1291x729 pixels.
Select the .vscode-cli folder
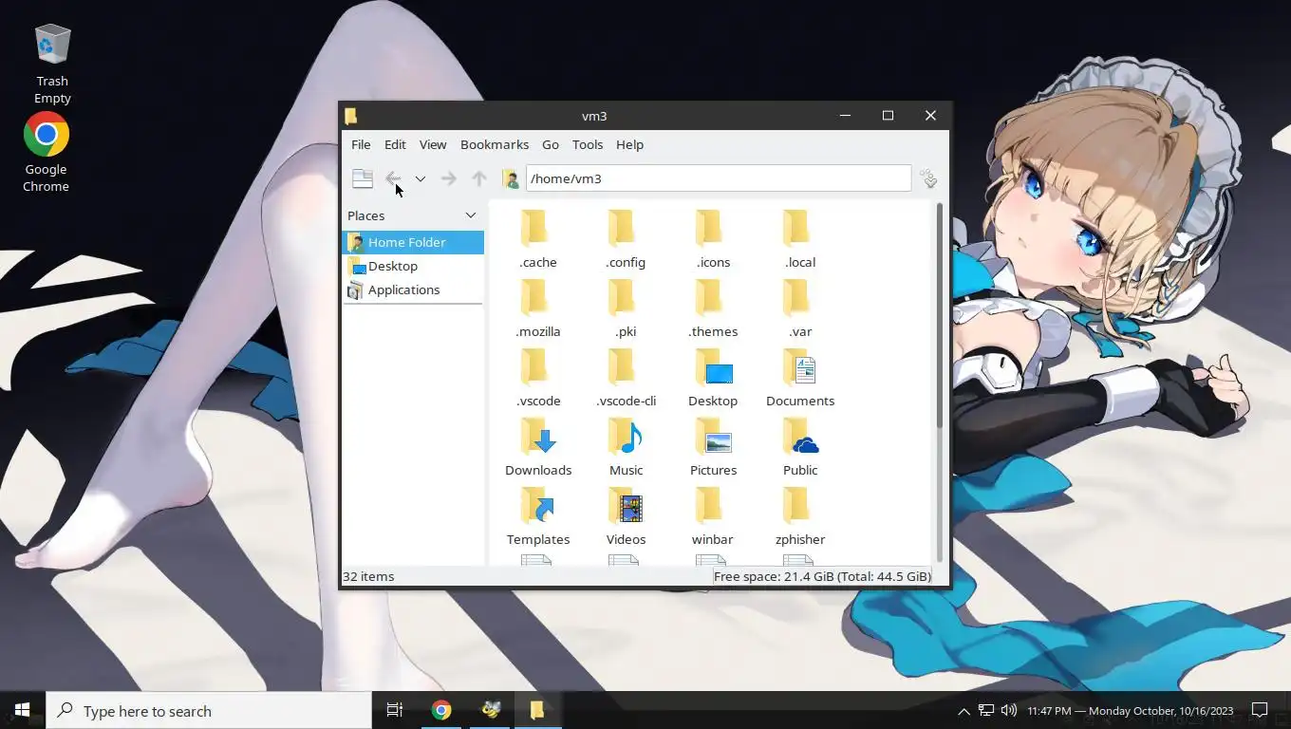pos(626,378)
